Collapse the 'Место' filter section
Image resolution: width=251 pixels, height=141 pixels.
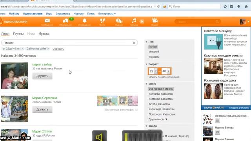tap(146, 83)
